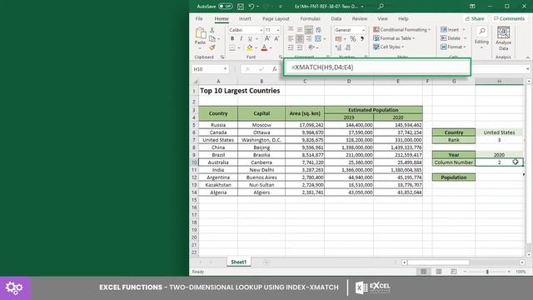The image size is (533, 300).
Task: Click the Decrease Decimal icon
Action: click(348, 48)
